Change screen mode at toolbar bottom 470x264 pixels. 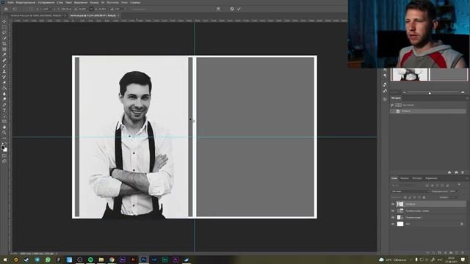click(4, 161)
